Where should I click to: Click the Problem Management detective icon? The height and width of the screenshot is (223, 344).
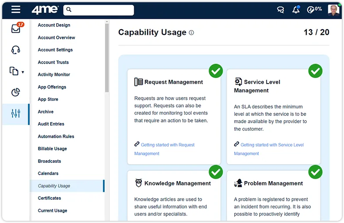238,183
